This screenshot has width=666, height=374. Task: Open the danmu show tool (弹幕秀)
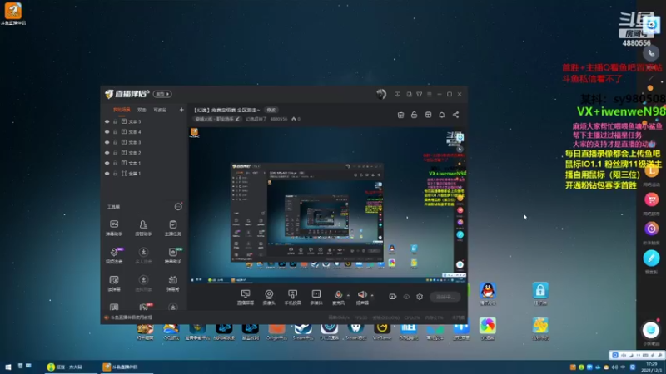tap(173, 283)
